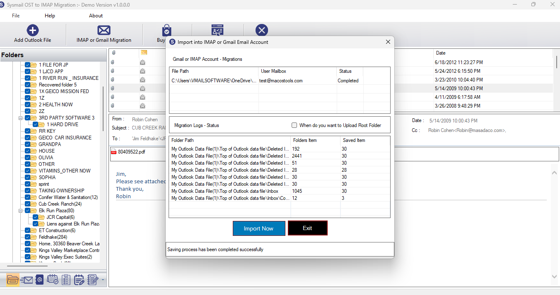The image size is (560, 295).
Task: Click the Import Now button
Action: [259, 228]
